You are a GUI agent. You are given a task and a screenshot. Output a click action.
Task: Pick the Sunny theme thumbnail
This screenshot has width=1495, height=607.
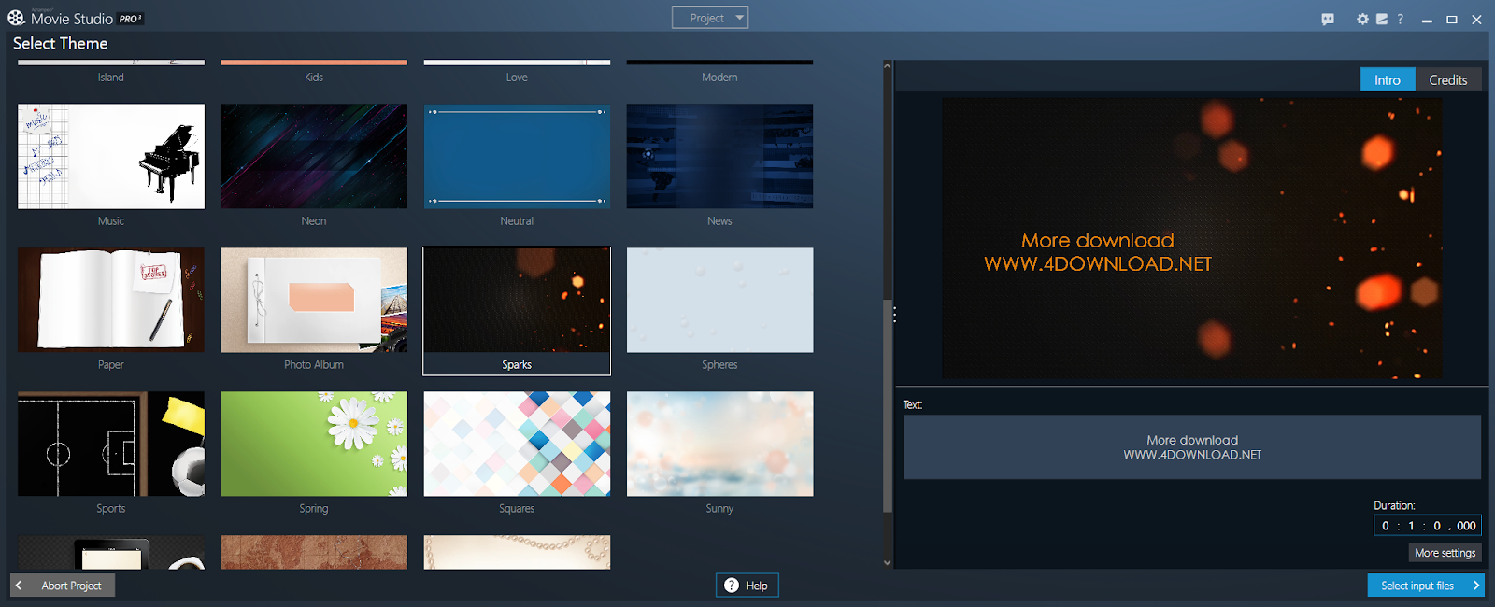[x=719, y=444]
